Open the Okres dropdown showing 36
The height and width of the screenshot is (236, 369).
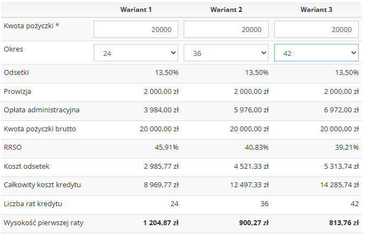click(x=226, y=53)
